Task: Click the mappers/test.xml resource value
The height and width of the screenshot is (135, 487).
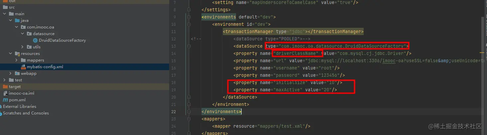Action: click(x=281, y=126)
